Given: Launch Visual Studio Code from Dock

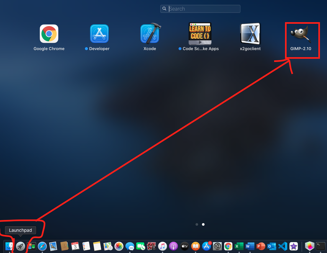Looking at the screenshot, I should click(x=283, y=246).
